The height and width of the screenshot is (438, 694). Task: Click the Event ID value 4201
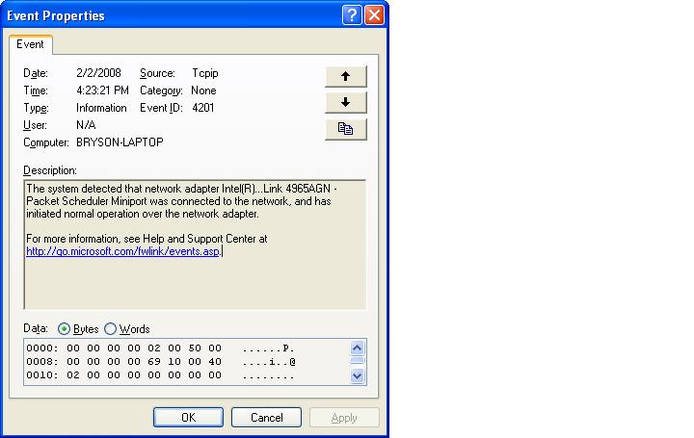[x=203, y=108]
